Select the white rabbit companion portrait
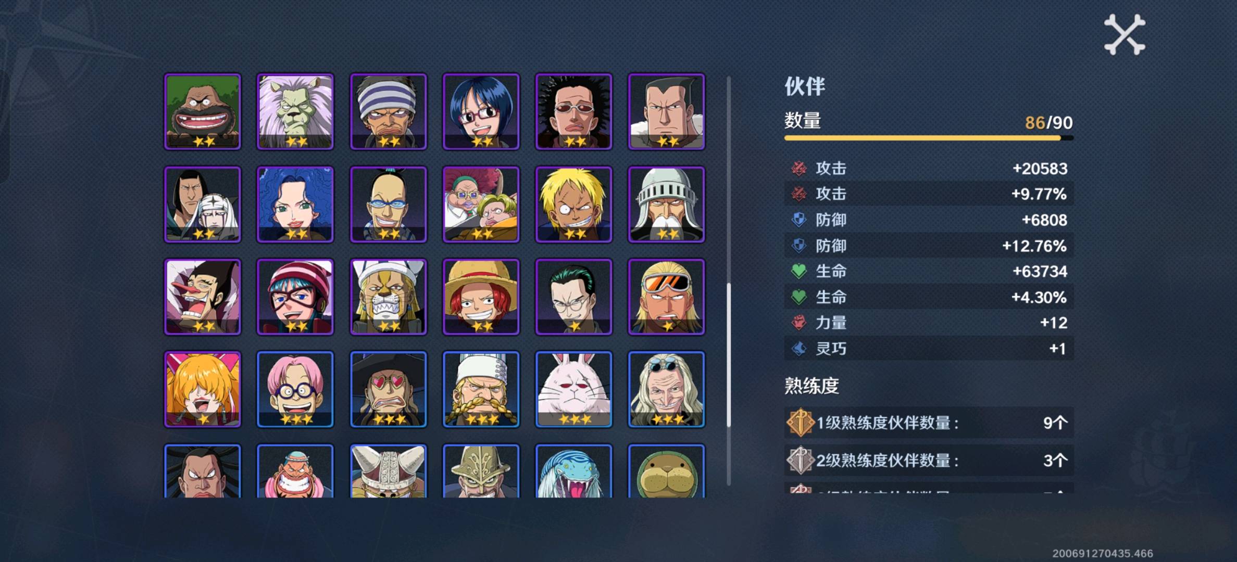 (573, 389)
